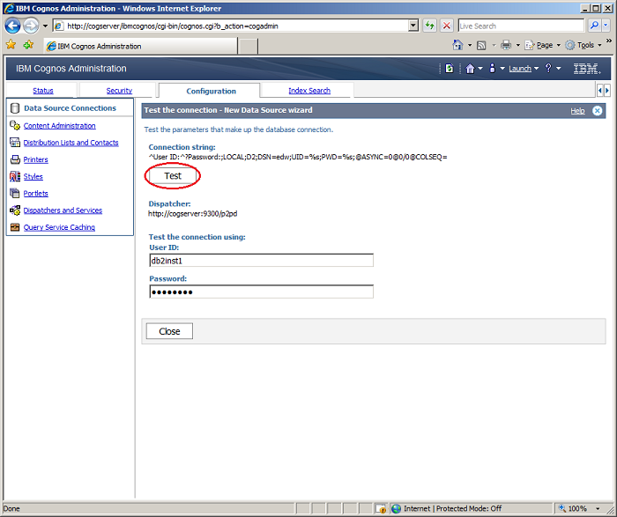Screen dimensions: 617x517
Task: Open the Styles link
Action: pos(33,176)
